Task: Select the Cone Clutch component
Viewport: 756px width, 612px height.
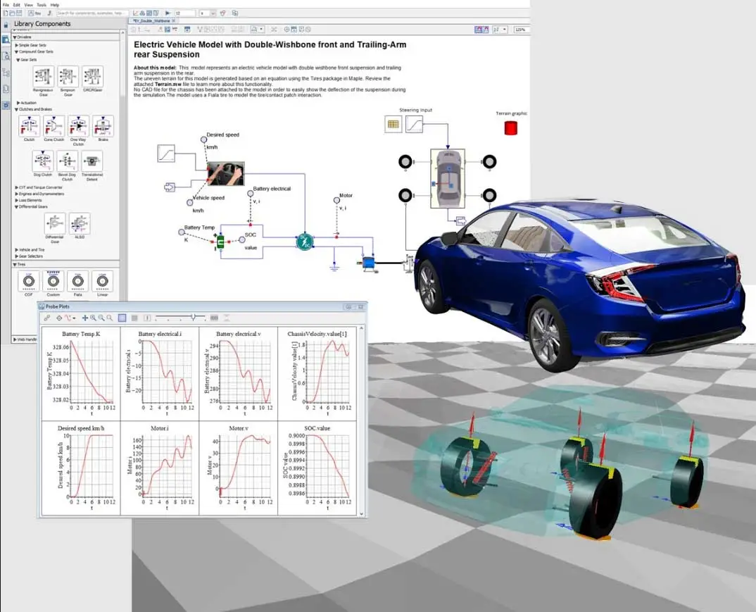Action: pyautogui.click(x=54, y=126)
